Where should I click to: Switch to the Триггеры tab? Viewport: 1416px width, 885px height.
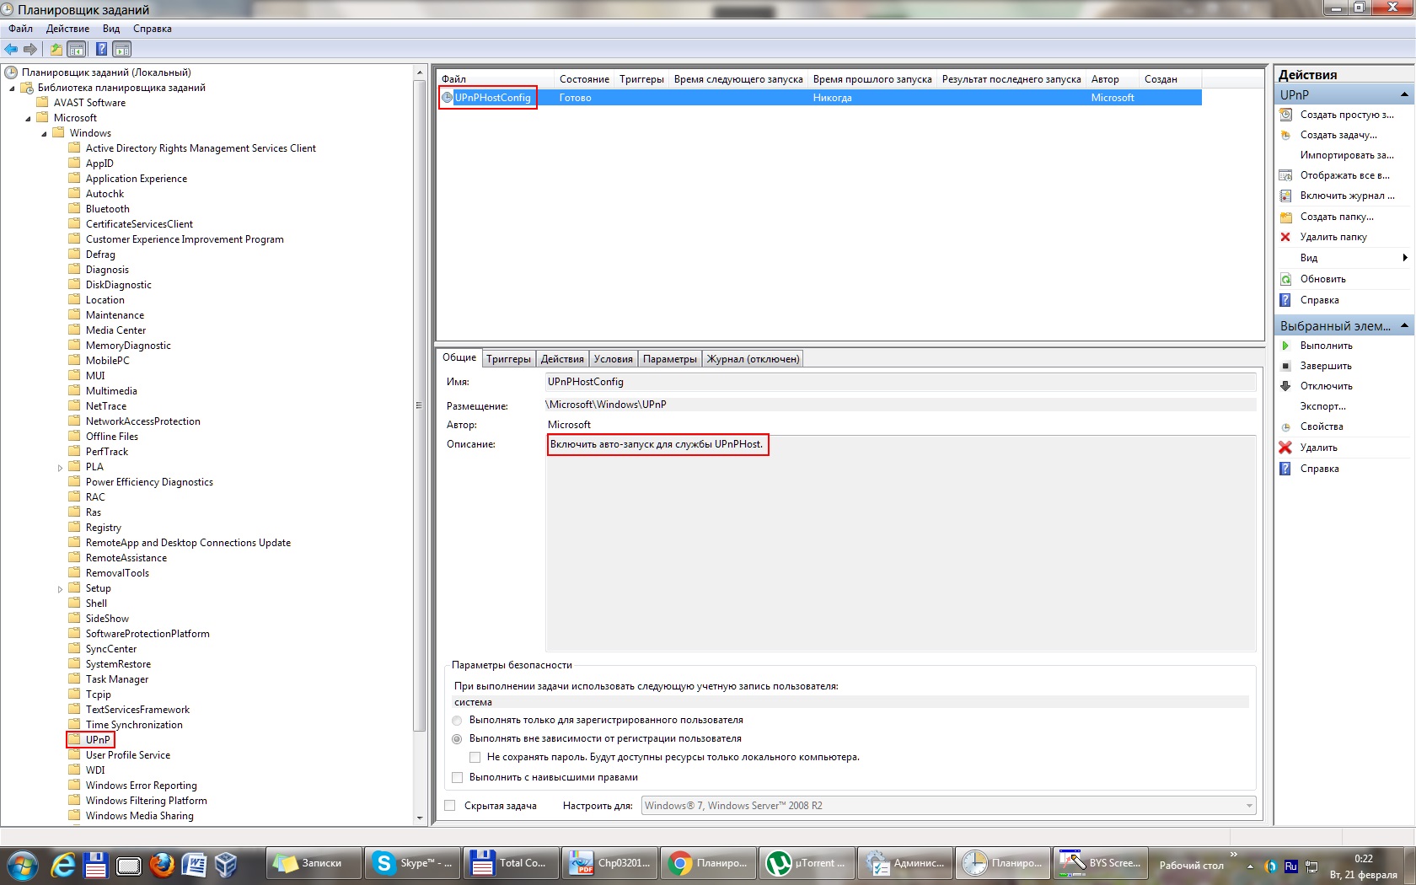click(508, 359)
